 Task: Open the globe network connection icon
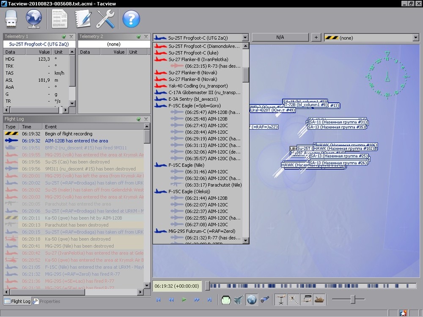[x=34, y=19]
